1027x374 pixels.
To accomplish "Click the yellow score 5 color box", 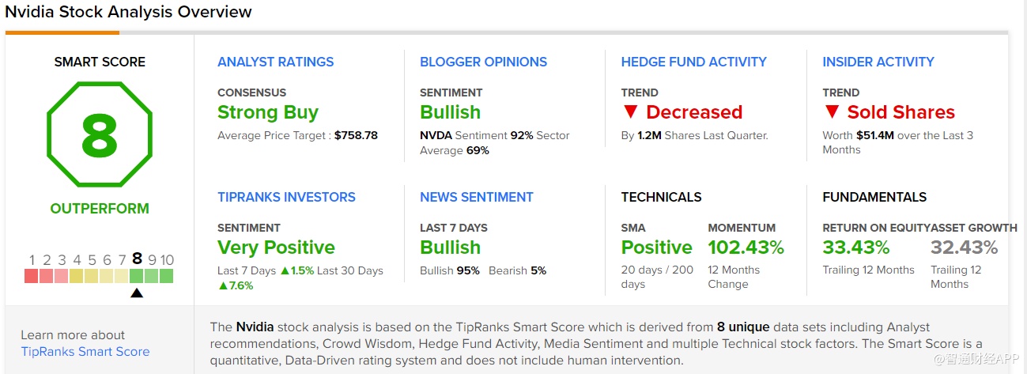I will pos(92,276).
